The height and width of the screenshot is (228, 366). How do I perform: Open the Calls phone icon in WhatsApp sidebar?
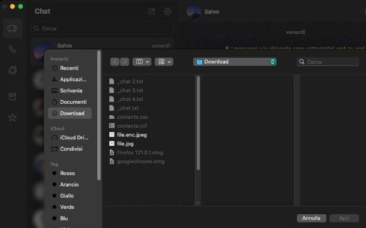[x=13, y=49]
